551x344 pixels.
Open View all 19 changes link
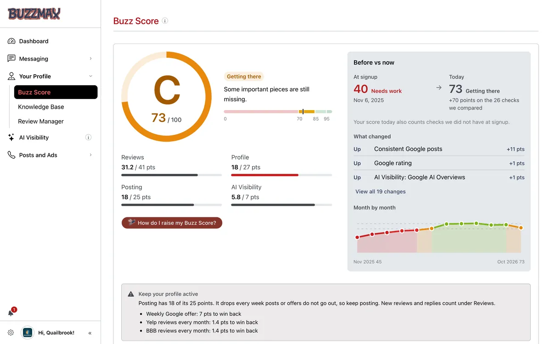pyautogui.click(x=381, y=192)
